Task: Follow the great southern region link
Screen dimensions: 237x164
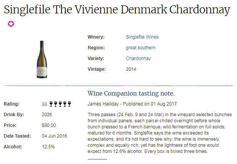Action: [x=141, y=48]
